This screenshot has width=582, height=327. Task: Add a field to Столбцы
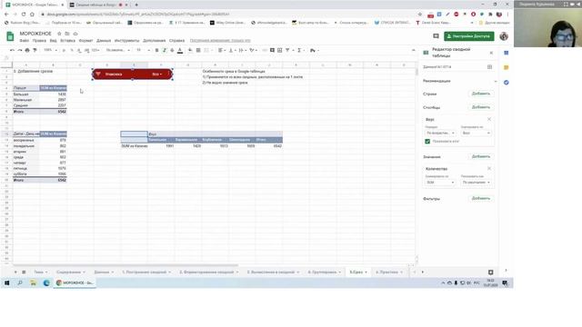pos(481,107)
